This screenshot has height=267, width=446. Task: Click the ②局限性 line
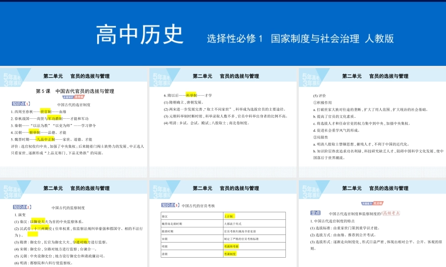click(321, 137)
